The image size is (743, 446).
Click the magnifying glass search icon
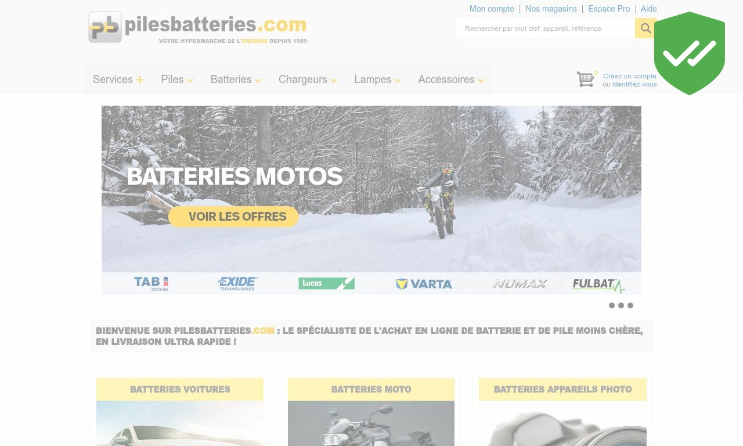(x=645, y=28)
